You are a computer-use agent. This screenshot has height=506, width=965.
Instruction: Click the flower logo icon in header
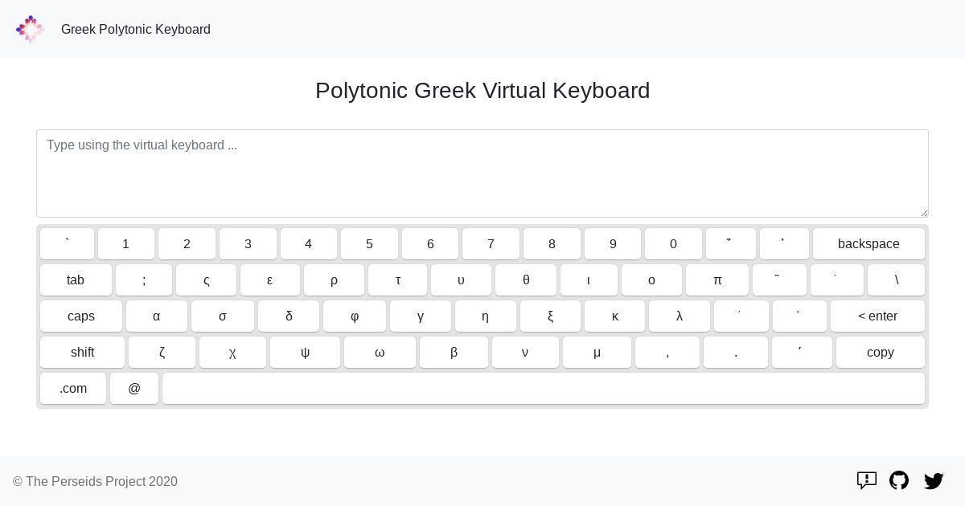coord(30,29)
